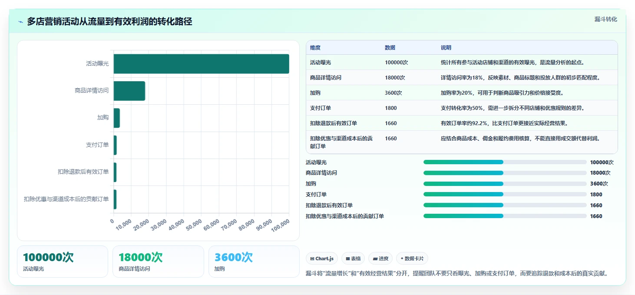Click the 商品详情访问 bar in the chart
The width and height of the screenshot is (635, 295).
pos(129,91)
